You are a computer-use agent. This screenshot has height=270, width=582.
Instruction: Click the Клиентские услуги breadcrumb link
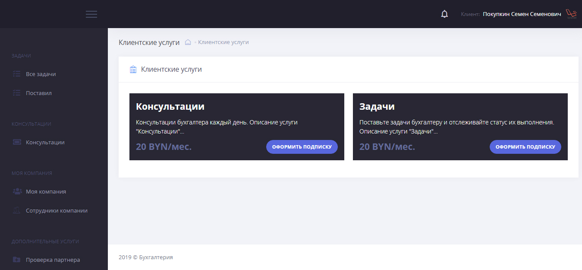(x=223, y=42)
